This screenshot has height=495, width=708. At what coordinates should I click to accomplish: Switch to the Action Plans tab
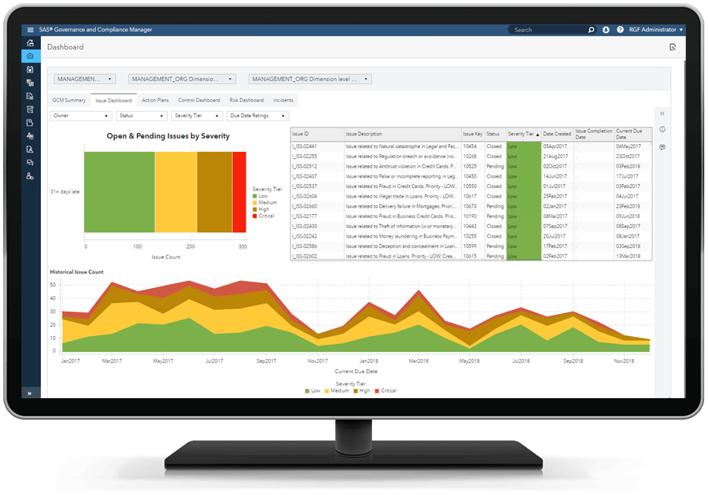click(155, 100)
